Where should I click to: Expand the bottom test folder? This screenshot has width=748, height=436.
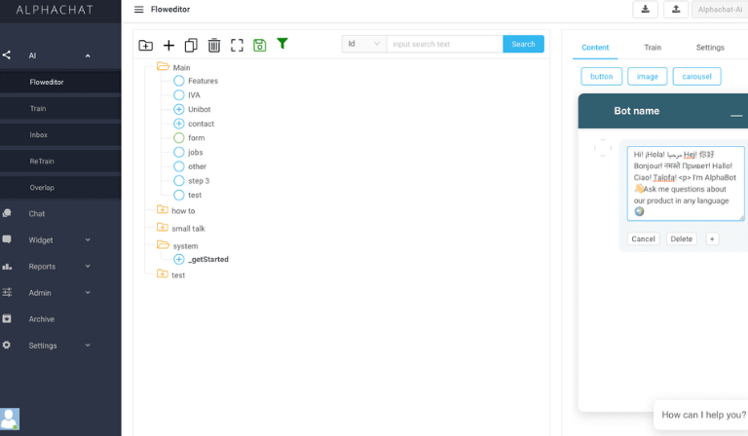(163, 274)
